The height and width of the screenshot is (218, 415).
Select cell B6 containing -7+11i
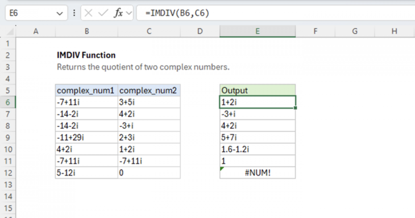[86, 102]
